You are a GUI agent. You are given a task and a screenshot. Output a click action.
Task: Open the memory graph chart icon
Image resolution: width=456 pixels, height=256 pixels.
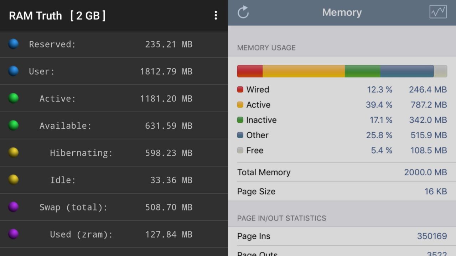[x=438, y=12]
